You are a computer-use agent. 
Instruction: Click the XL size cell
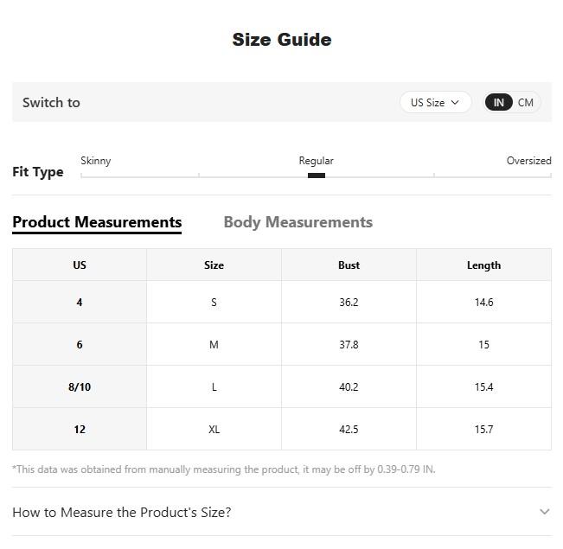(x=214, y=430)
